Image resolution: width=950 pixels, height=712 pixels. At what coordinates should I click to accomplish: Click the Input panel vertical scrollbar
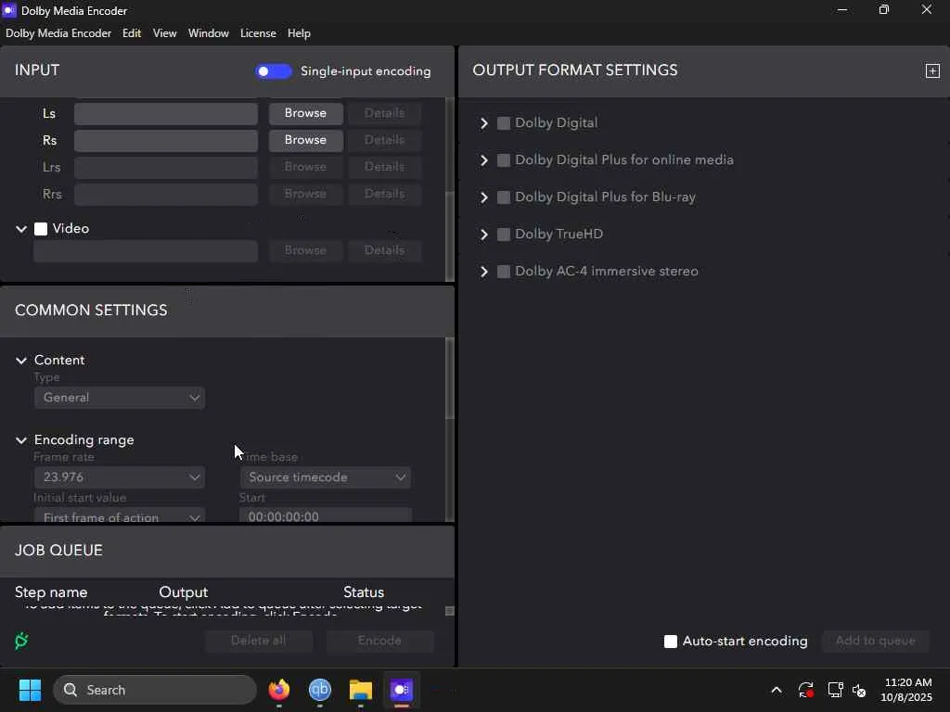(450, 236)
